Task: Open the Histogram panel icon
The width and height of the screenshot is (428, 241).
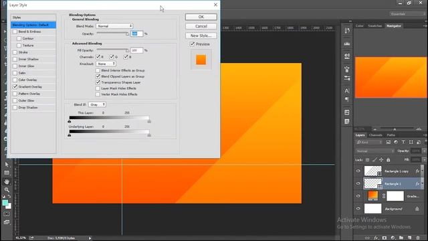Action: 347,44
